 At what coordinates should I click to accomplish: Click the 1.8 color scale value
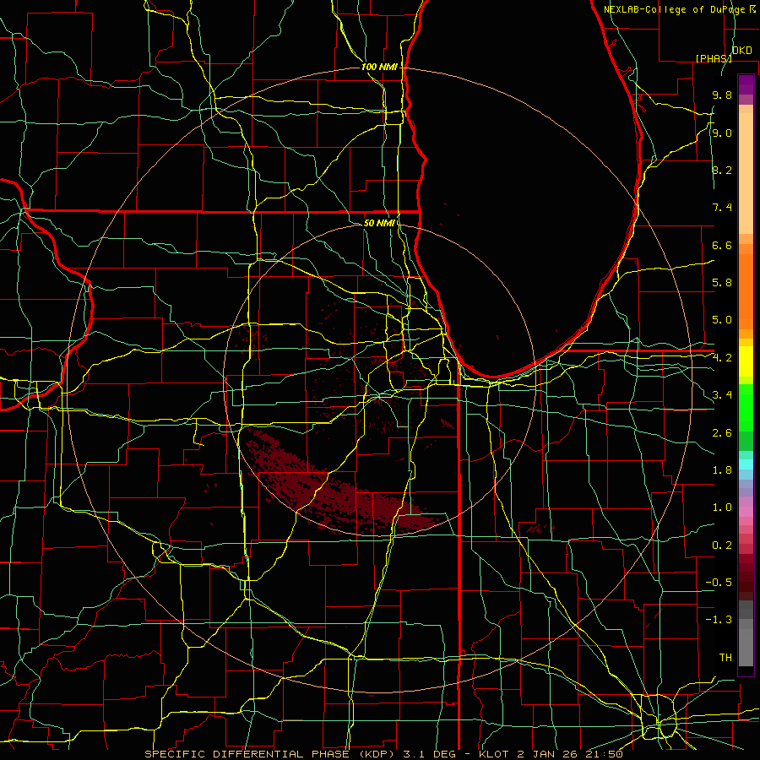[722, 470]
